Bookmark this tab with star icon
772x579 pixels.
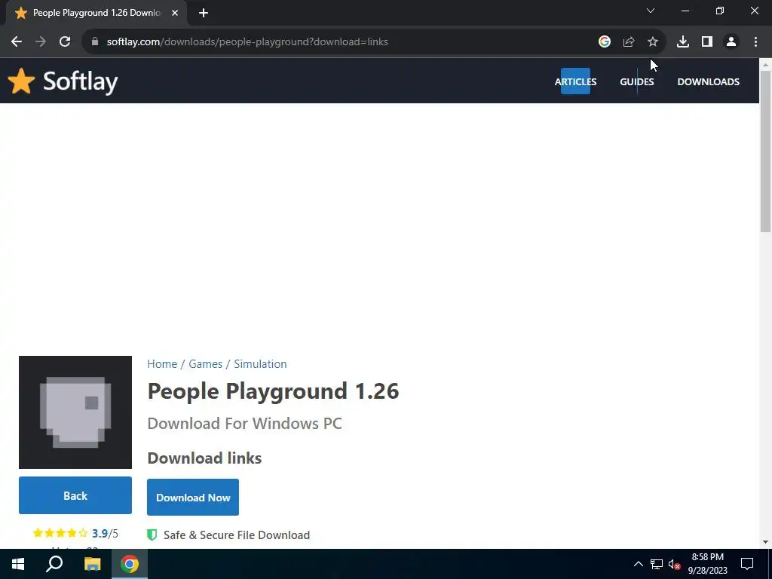tap(653, 42)
